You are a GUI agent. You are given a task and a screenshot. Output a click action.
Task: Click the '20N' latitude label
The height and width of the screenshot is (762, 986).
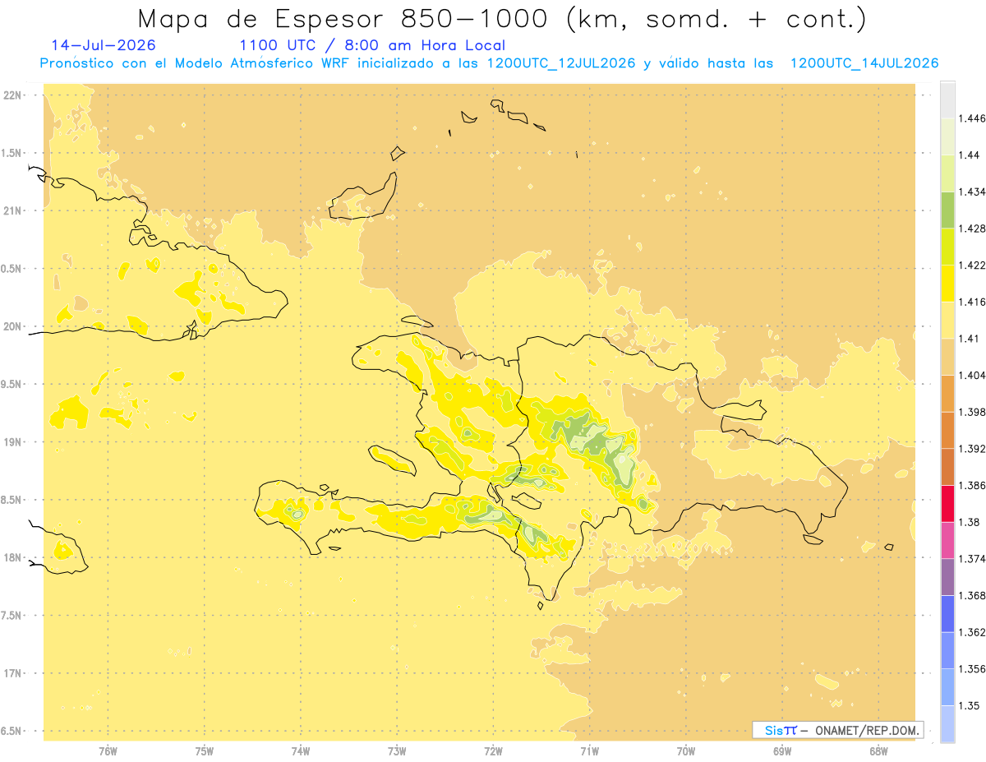(13, 326)
